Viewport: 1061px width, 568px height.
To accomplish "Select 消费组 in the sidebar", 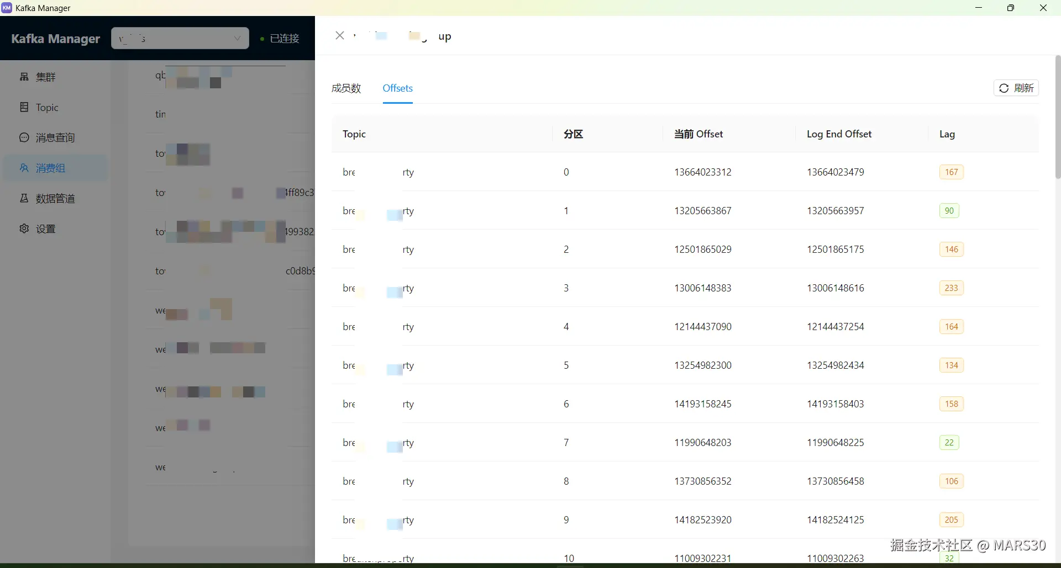I will [x=55, y=168].
